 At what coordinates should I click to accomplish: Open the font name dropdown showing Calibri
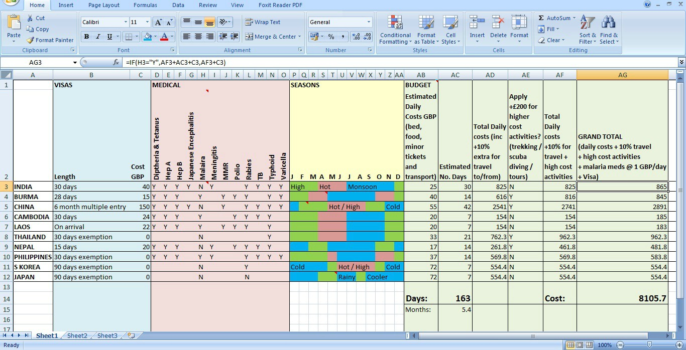click(x=126, y=22)
